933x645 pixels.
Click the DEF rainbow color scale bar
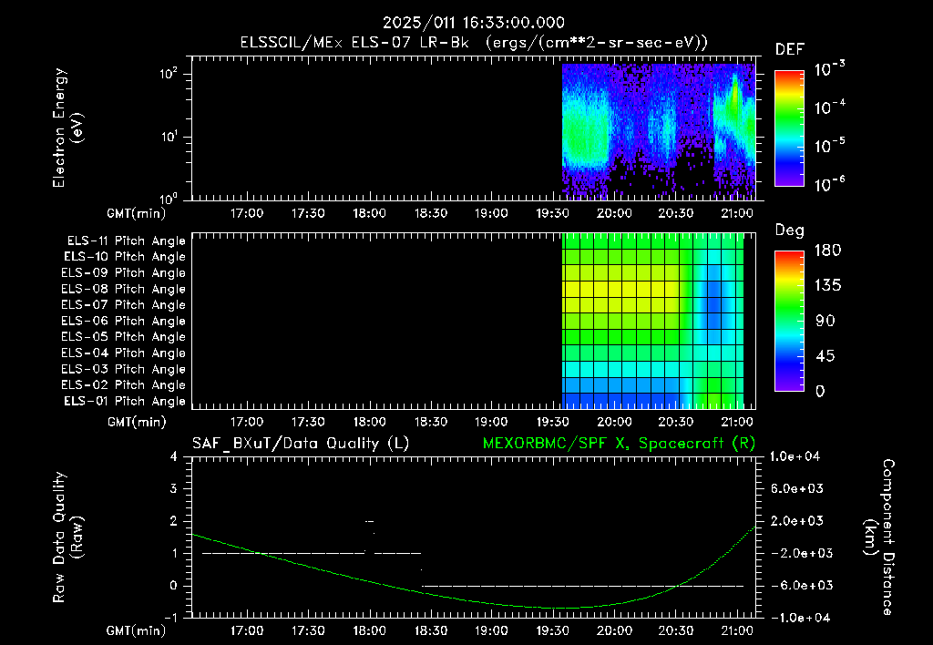coord(790,128)
